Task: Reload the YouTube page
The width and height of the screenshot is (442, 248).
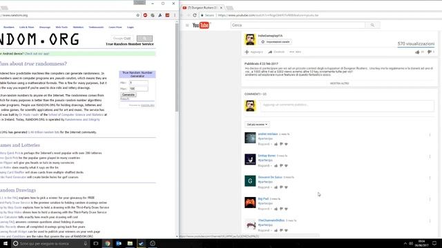Action: click(195, 15)
